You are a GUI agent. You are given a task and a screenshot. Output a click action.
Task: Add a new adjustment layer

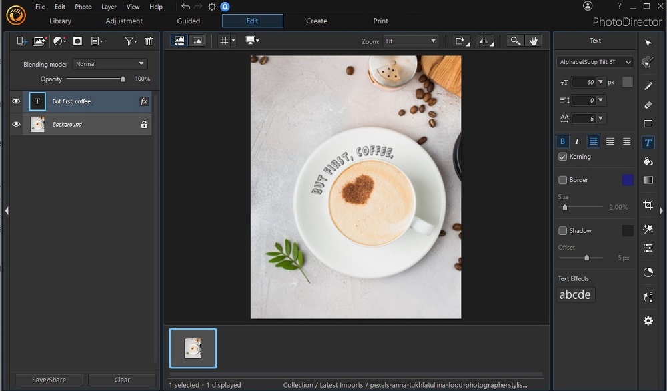[59, 41]
